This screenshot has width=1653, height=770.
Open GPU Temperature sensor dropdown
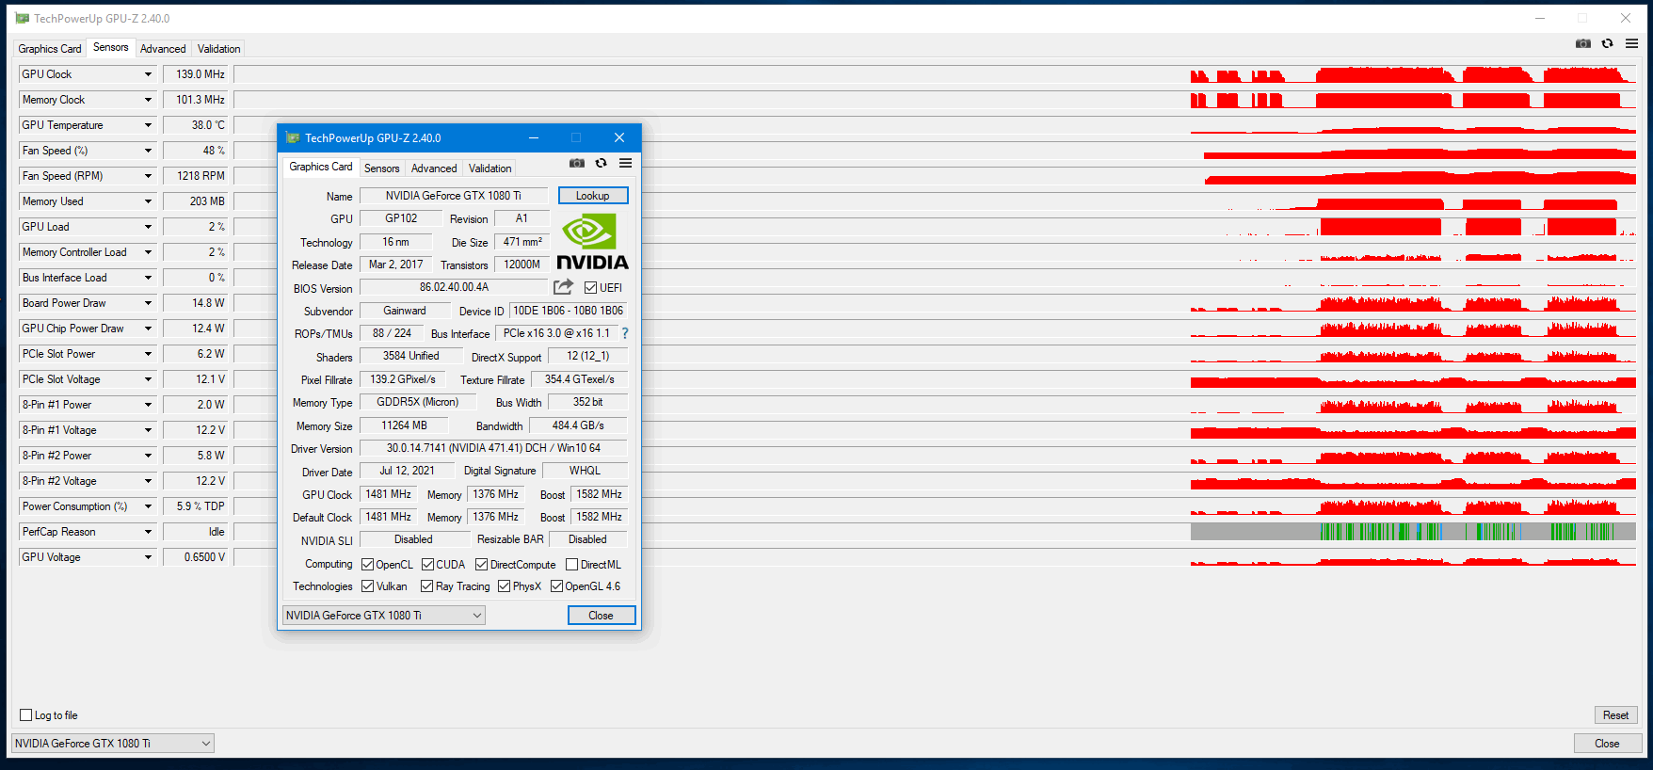[148, 125]
